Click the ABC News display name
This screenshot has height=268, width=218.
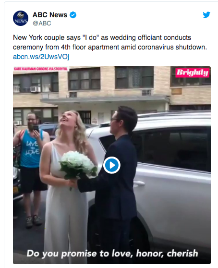point(50,15)
